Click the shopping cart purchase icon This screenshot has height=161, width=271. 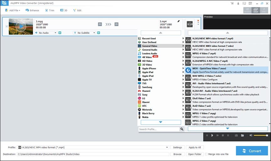pos(232,3)
